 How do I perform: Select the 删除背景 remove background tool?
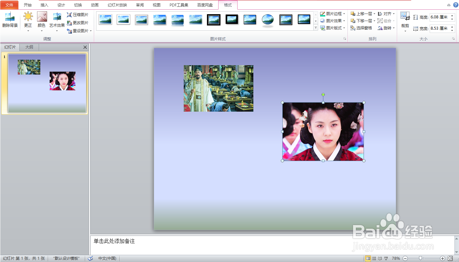tap(10, 20)
